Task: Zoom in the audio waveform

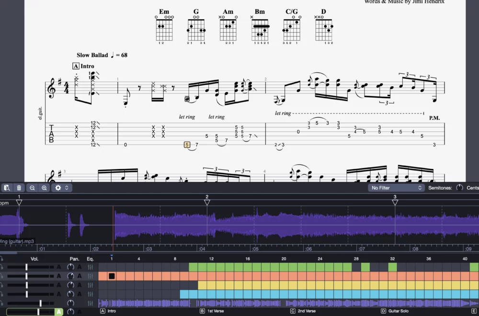Action: point(44,188)
